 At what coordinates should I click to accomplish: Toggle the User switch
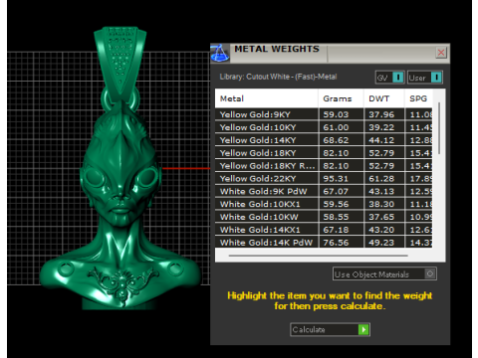[x=425, y=78]
